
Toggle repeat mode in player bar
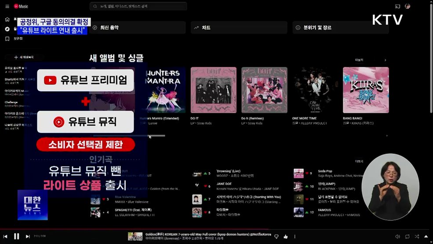(x=408, y=237)
